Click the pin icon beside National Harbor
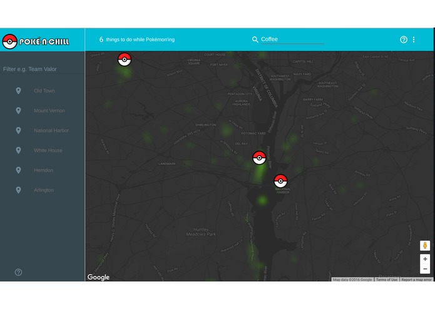The width and height of the screenshot is (435, 309). [18, 131]
